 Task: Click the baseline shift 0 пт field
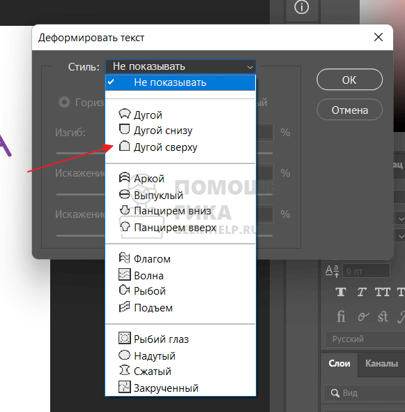tap(366, 271)
